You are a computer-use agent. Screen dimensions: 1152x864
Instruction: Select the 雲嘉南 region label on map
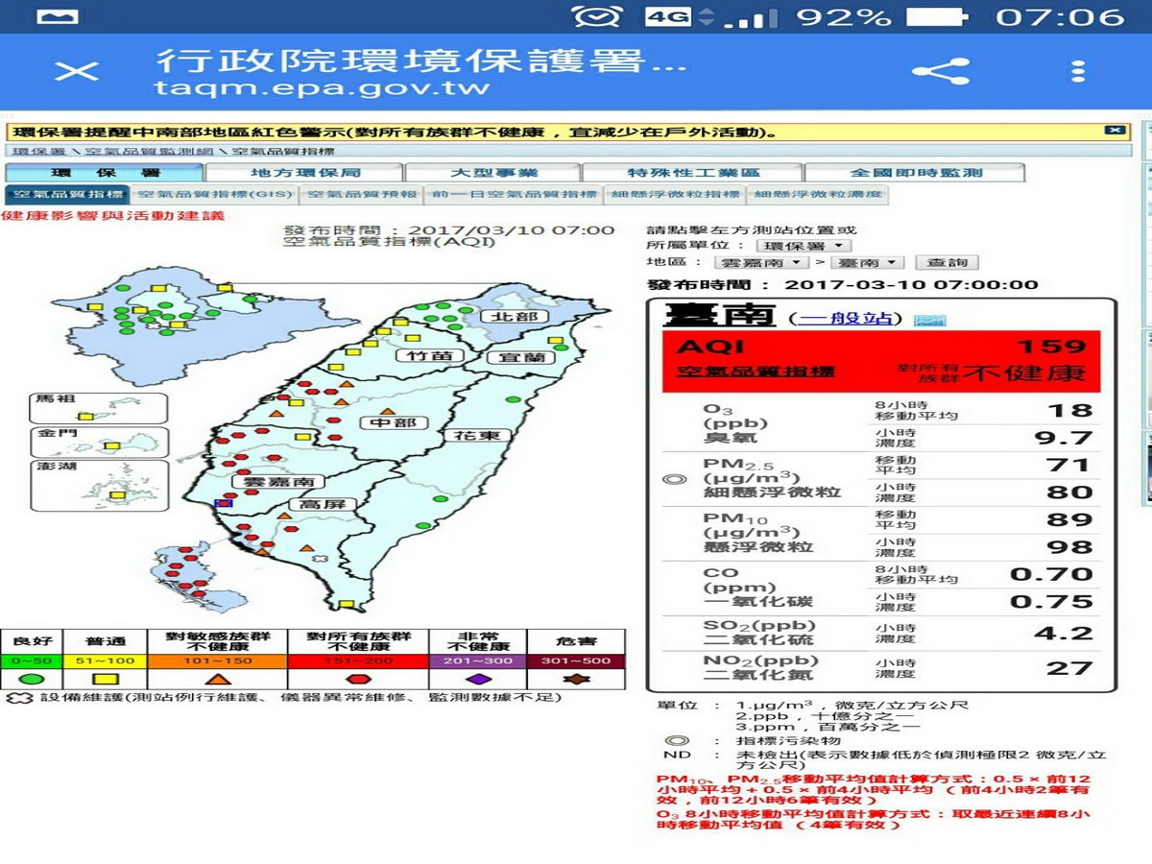click(x=278, y=482)
